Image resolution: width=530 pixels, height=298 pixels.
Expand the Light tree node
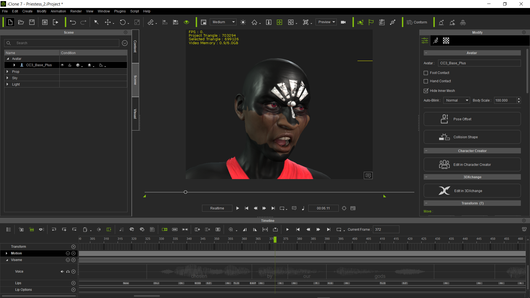click(x=7, y=84)
